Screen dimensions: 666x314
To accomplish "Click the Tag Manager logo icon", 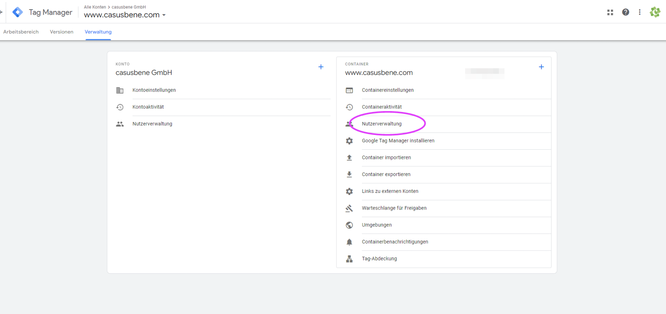I will tap(18, 12).
